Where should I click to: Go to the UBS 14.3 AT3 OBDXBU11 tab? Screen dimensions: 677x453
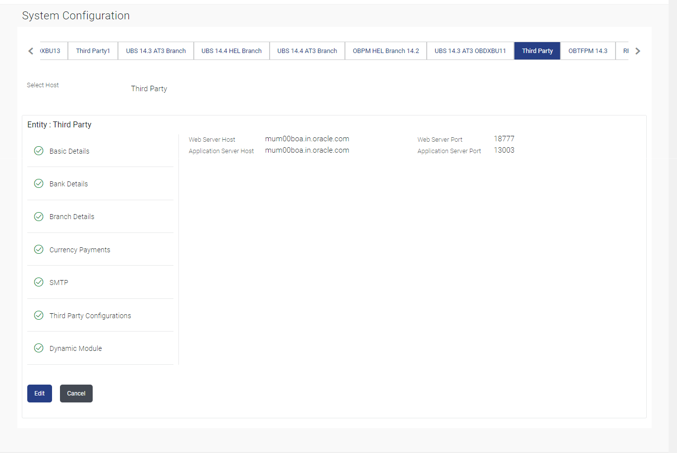pos(470,51)
